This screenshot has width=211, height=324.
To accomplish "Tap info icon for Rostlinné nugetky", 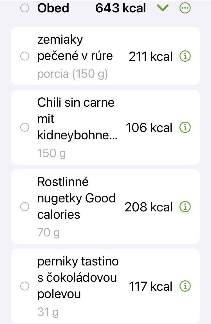I will (x=185, y=207).
